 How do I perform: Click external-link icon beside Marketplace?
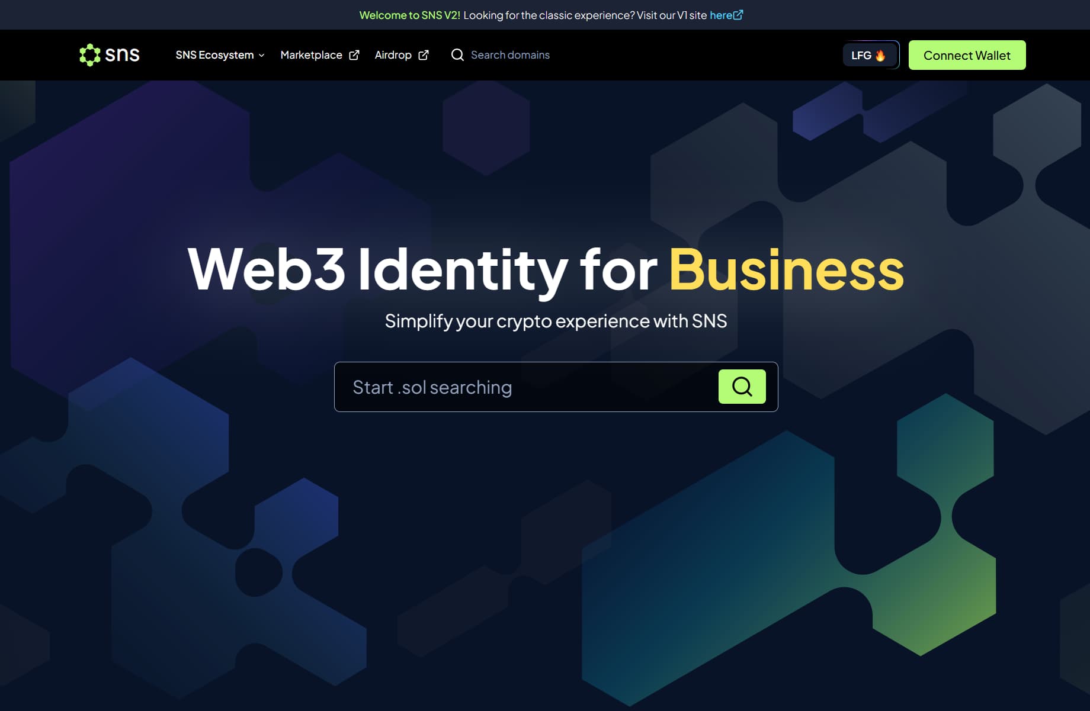354,55
